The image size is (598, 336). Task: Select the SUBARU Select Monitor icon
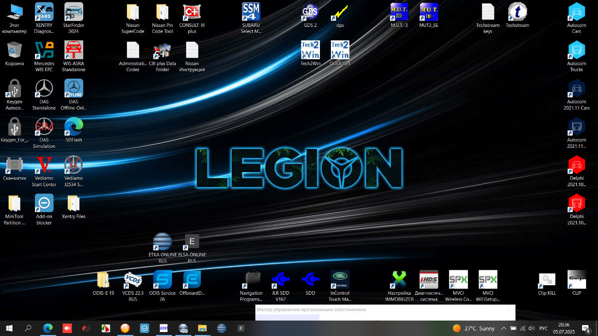point(251,11)
